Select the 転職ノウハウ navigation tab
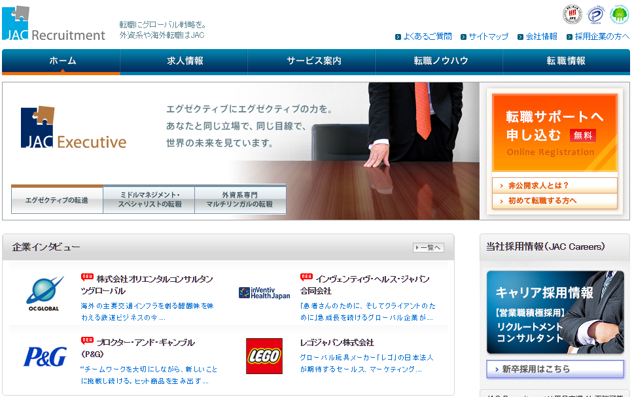Viewport: 634px width, 397px height. tap(439, 62)
